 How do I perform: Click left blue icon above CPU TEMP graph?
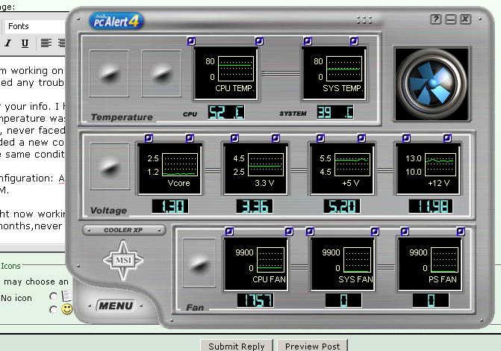[x=192, y=41]
